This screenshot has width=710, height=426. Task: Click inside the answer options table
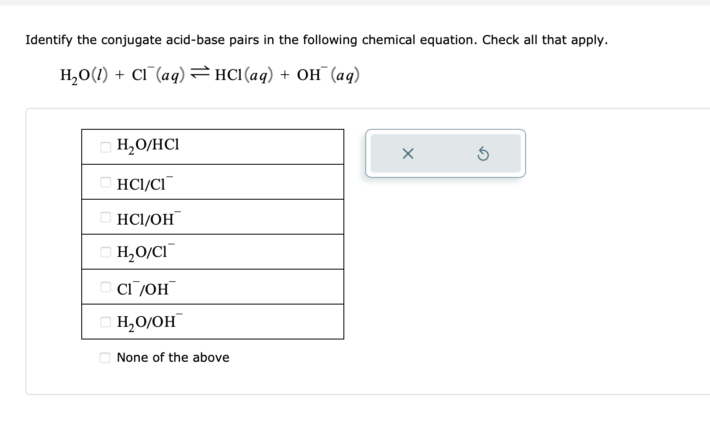click(212, 234)
